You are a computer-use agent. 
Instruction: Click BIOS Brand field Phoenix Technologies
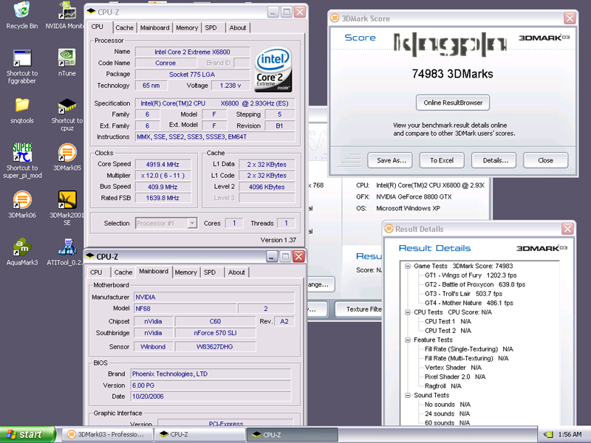point(211,374)
